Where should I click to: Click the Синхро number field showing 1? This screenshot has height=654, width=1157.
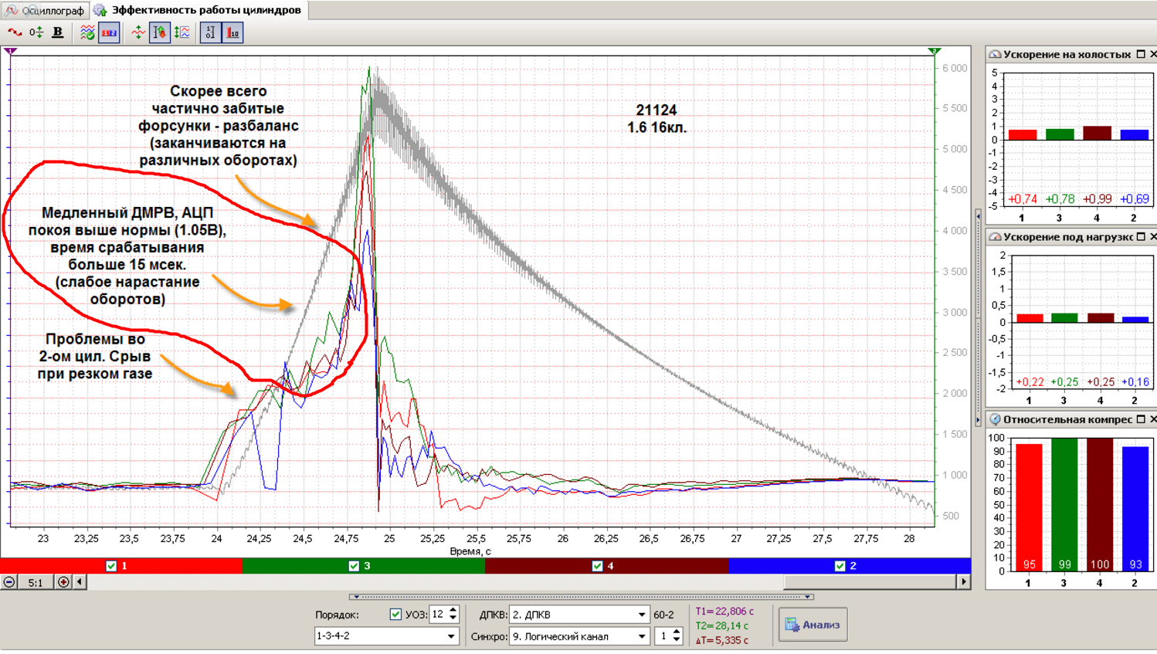point(663,636)
